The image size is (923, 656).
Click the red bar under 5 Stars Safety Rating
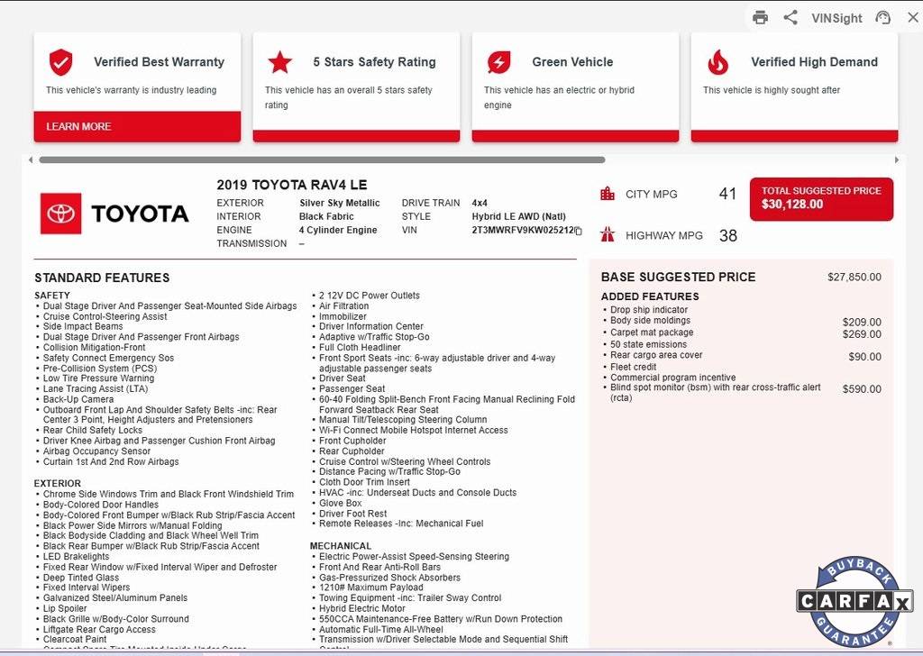click(x=356, y=136)
